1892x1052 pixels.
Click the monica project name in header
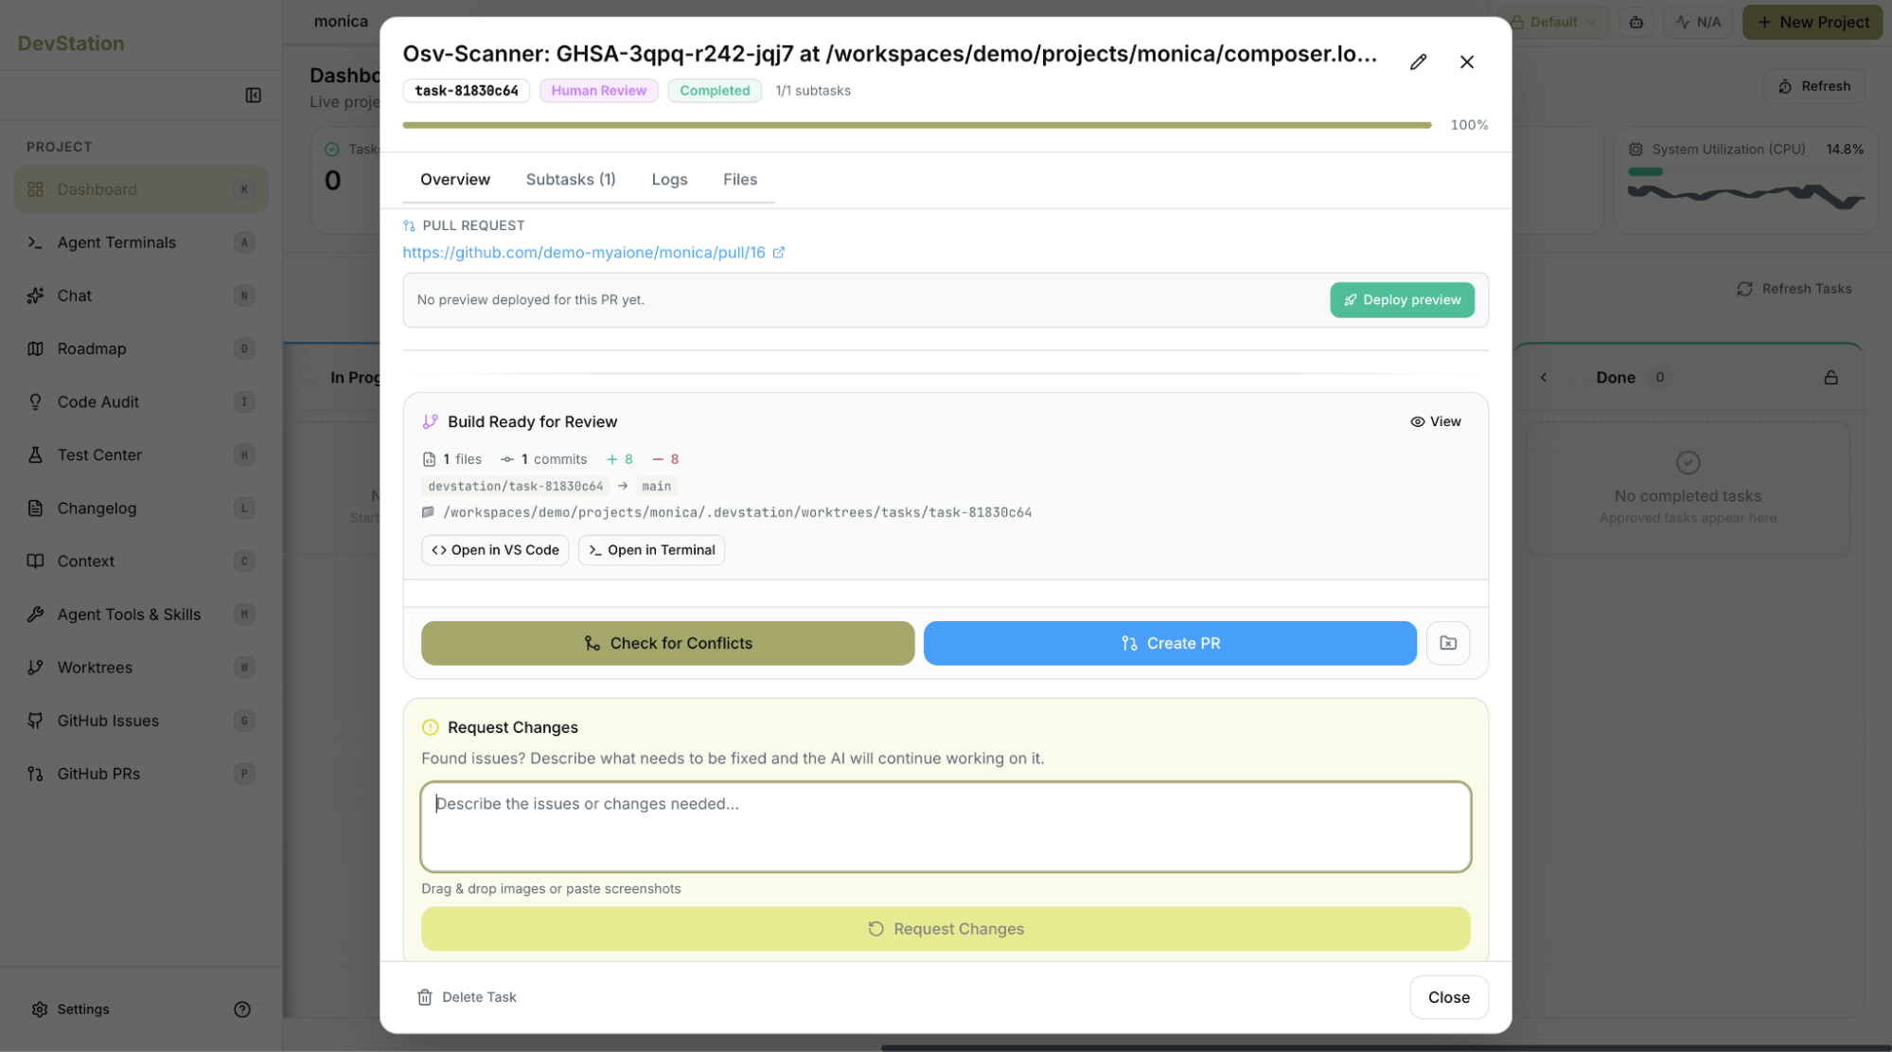point(341,22)
